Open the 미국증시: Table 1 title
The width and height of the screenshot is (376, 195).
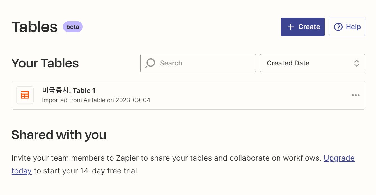point(69,90)
